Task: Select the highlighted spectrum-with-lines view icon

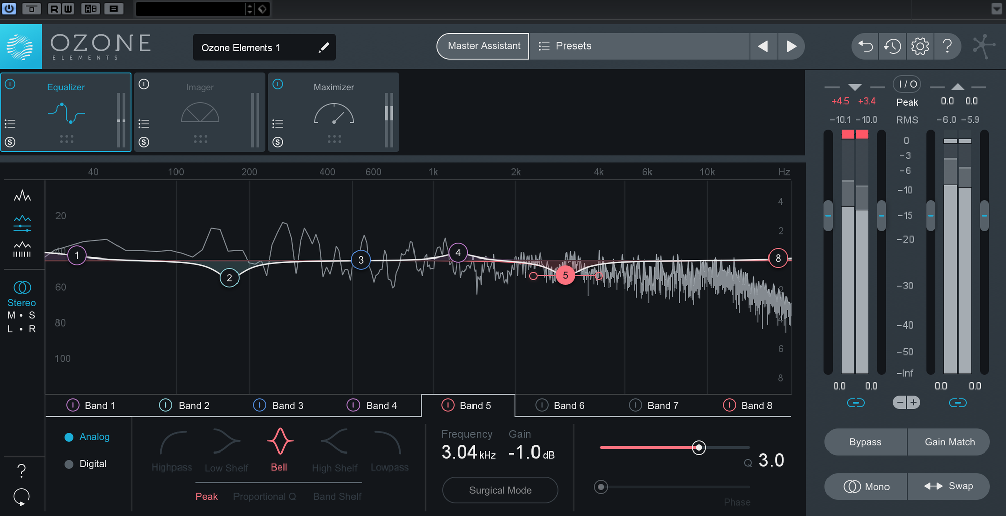Action: pyautogui.click(x=22, y=223)
